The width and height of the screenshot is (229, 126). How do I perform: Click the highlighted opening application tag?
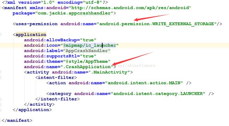[31, 35]
